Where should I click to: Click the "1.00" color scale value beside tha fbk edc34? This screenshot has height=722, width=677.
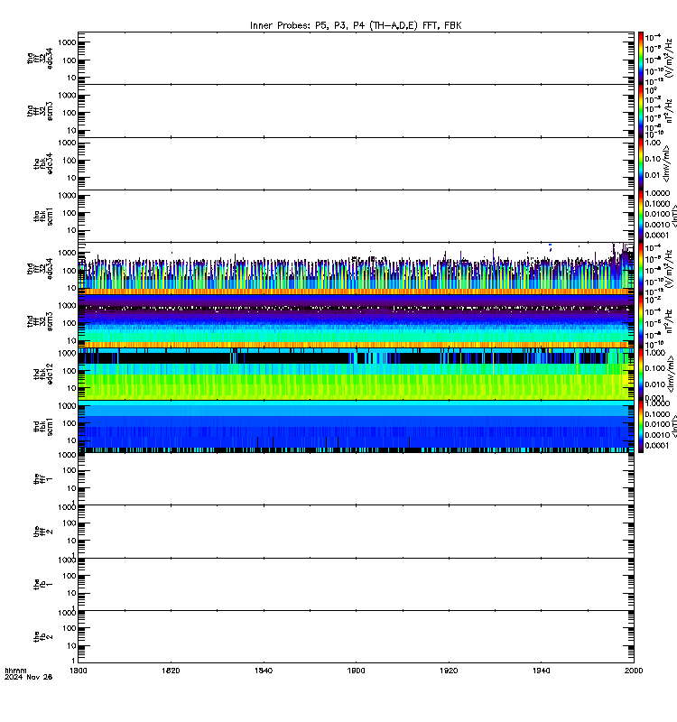coord(653,143)
